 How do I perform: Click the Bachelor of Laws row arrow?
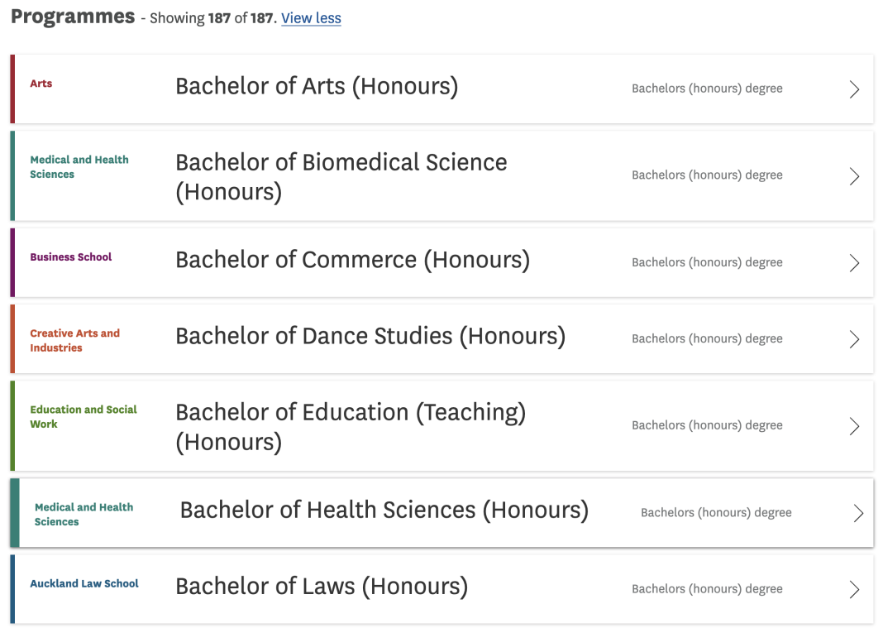pos(854,590)
